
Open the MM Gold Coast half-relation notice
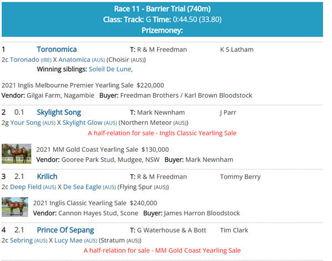click(x=162, y=251)
